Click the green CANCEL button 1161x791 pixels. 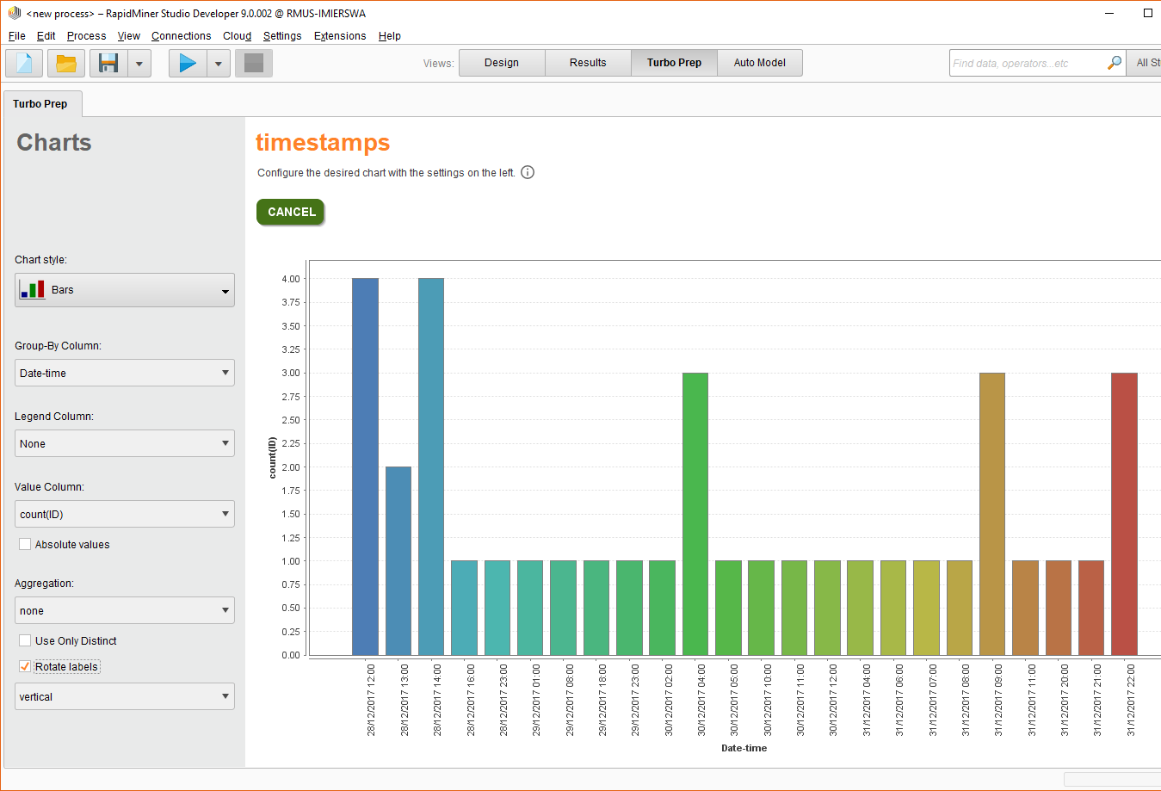(x=291, y=212)
